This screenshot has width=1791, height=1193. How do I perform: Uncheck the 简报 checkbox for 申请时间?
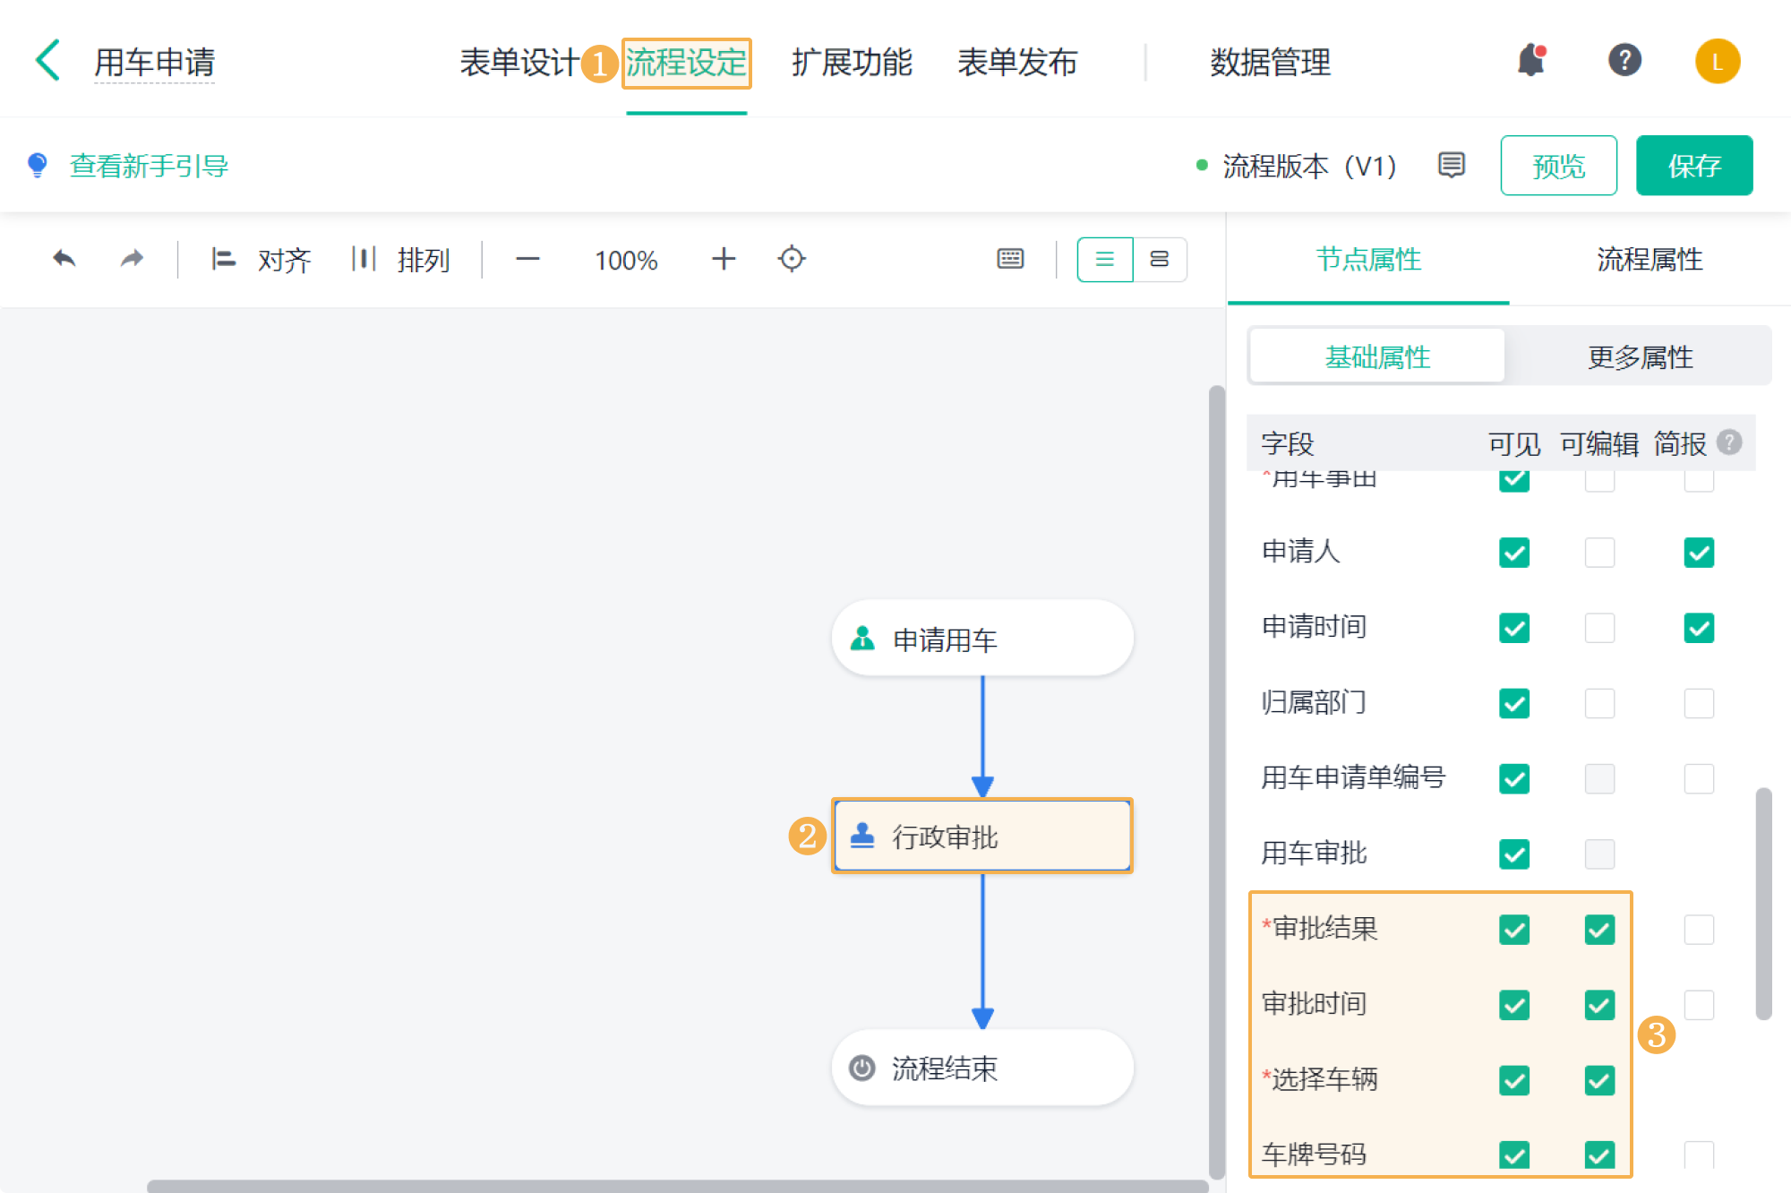coord(1698,628)
